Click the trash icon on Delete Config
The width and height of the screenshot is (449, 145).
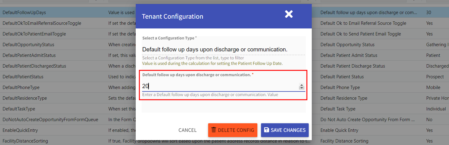[214, 130]
